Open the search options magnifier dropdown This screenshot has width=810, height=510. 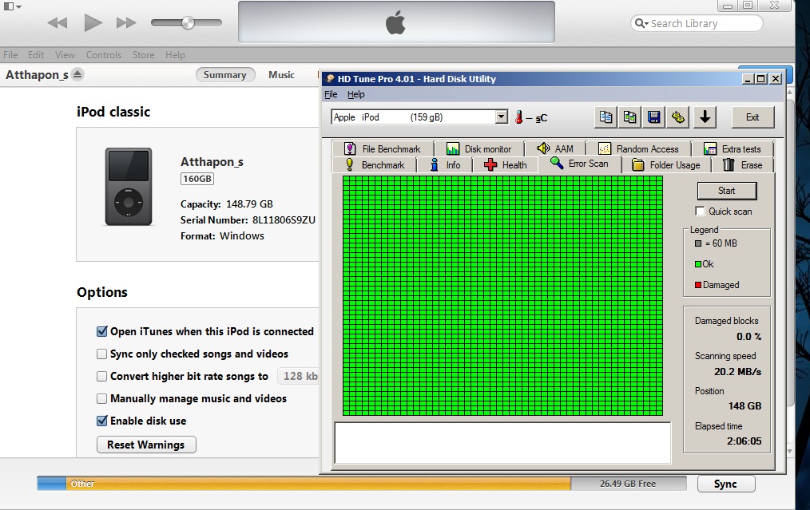[641, 24]
